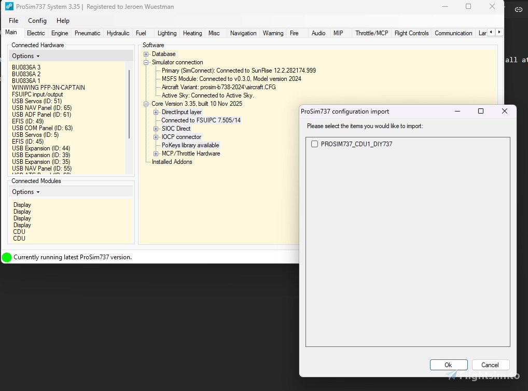Collapse the Simulator connection node
Viewport: 528px width, 391px height.
point(146,62)
